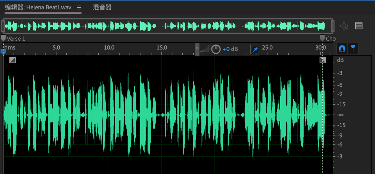Toggle the snapping magnet button
375x174 pixels.
pos(342,49)
